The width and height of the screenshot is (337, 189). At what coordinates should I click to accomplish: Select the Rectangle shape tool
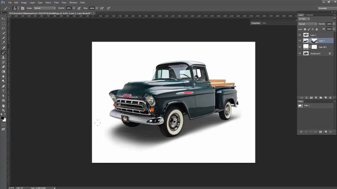pyautogui.click(x=3, y=100)
